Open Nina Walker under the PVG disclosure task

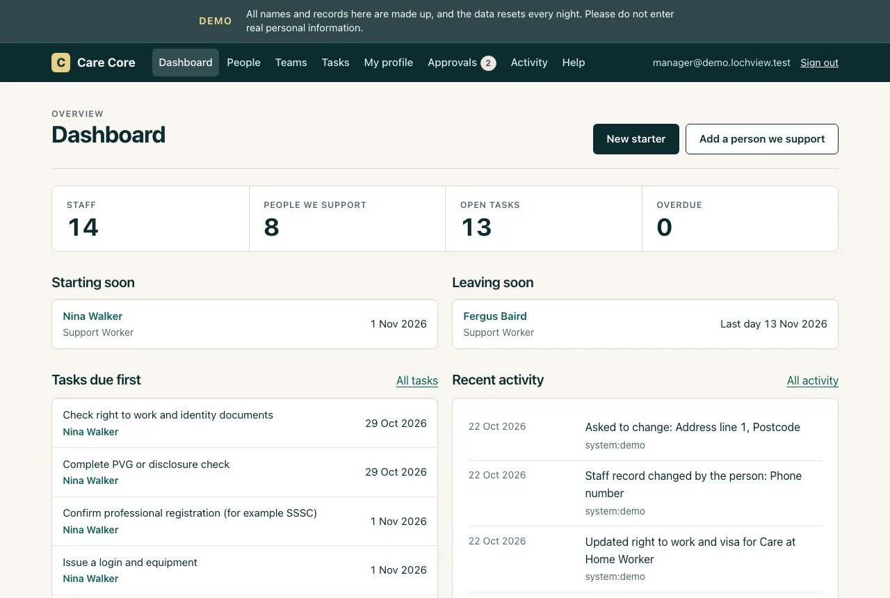coord(90,480)
